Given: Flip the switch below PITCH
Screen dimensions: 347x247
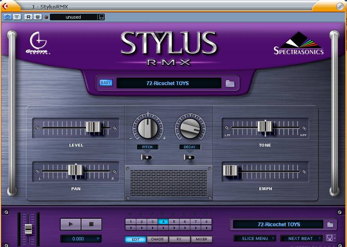Looking at the screenshot, I should pos(146,157).
